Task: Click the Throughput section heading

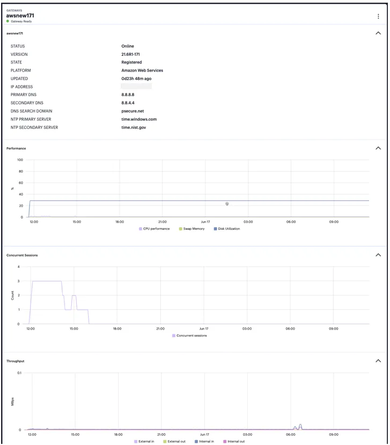Action: pyautogui.click(x=16, y=361)
